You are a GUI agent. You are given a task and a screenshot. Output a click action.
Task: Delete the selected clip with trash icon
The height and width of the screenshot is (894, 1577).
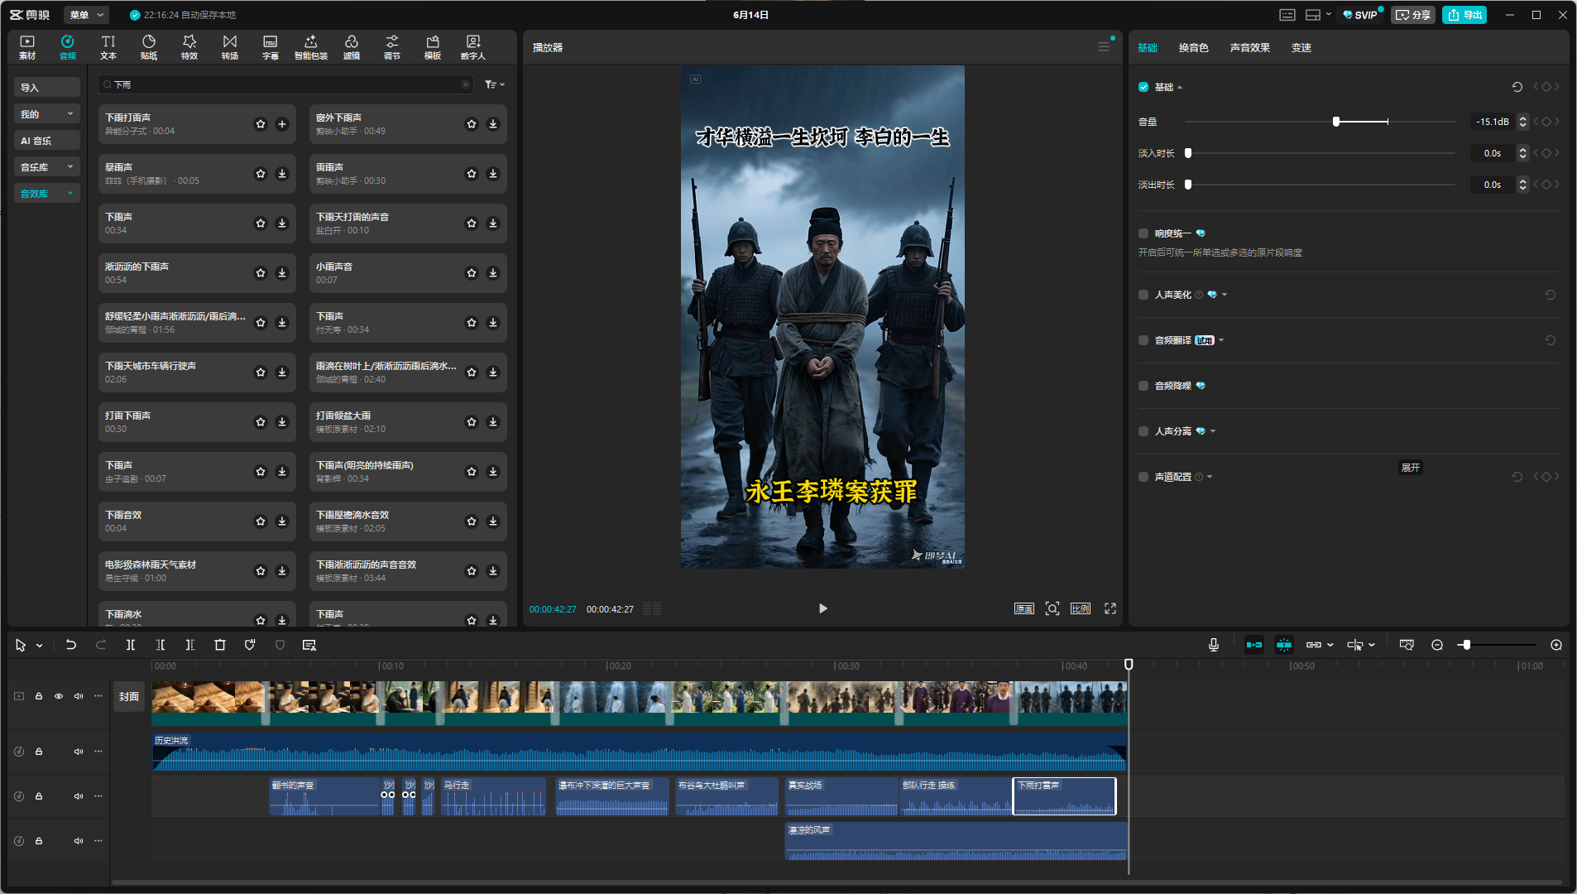[220, 645]
